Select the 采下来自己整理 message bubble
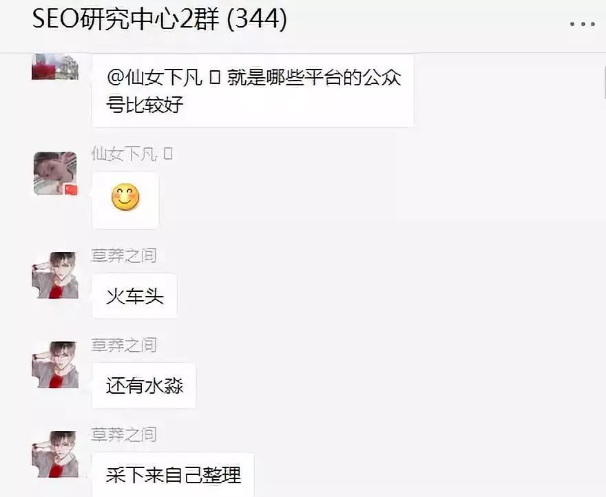606x497 pixels. [173, 474]
